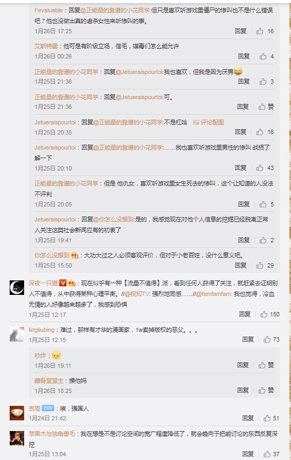Open @视知TV mention link
291x460 pixels.
[x=137, y=294]
